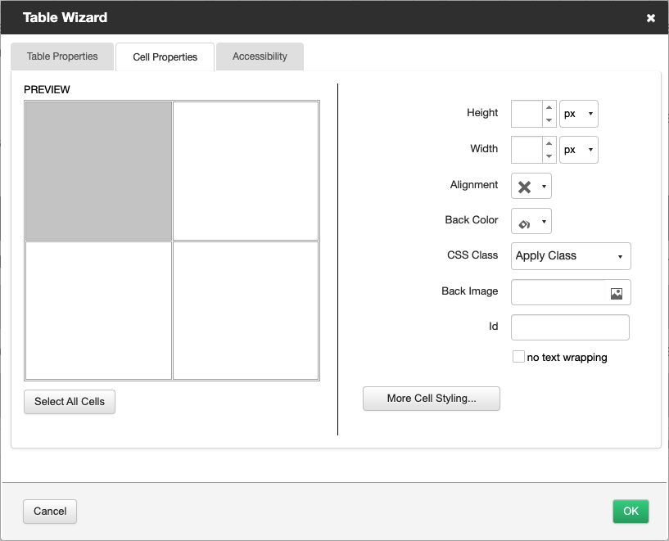Open the Apply Class dropdown
The width and height of the screenshot is (669, 541).
pyautogui.click(x=570, y=256)
